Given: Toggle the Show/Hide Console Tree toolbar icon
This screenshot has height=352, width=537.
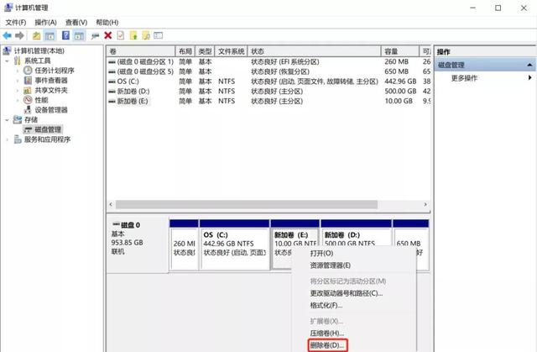Looking at the screenshot, I should (x=50, y=35).
